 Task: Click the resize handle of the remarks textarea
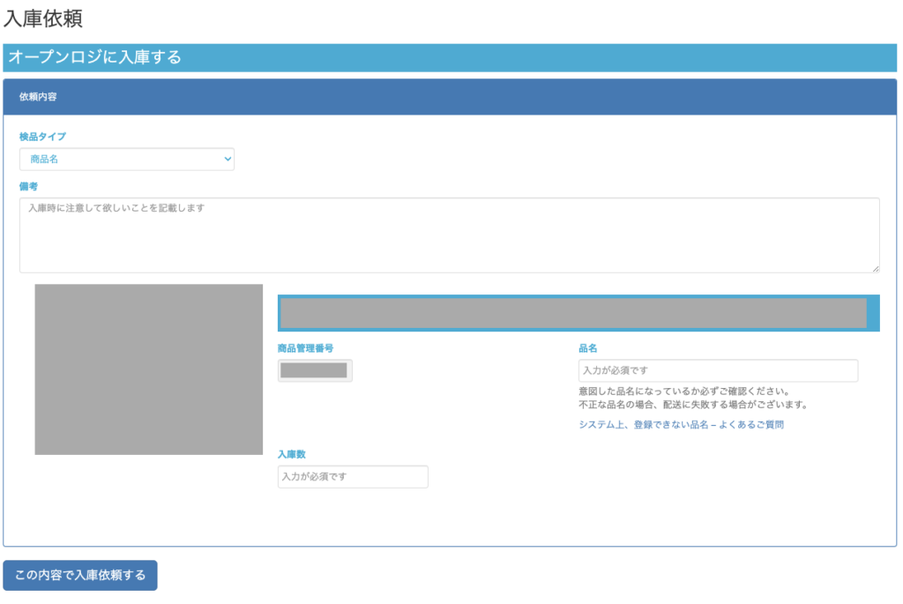coord(877,270)
